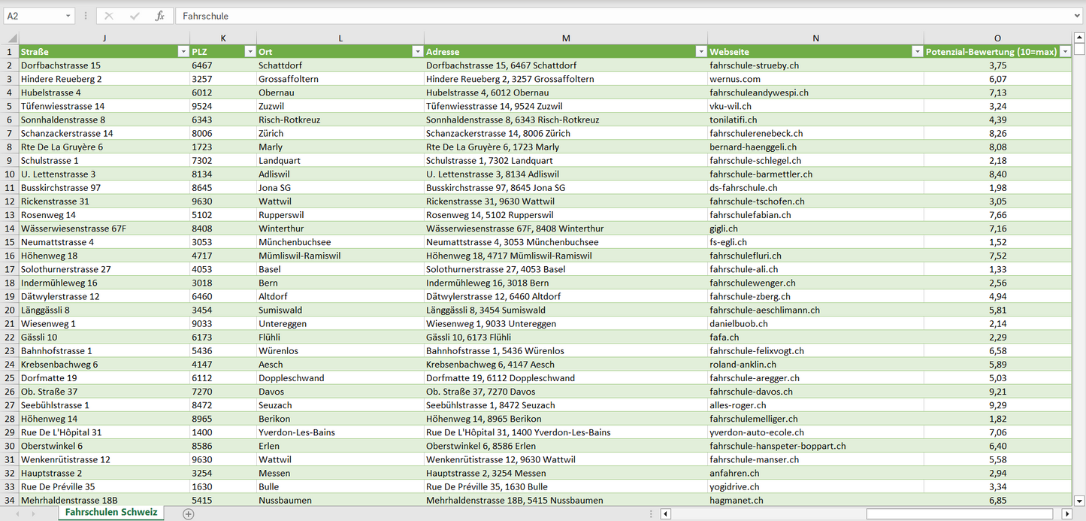Open the Ort column filter dropdown
The image size is (1086, 521).
[417, 52]
